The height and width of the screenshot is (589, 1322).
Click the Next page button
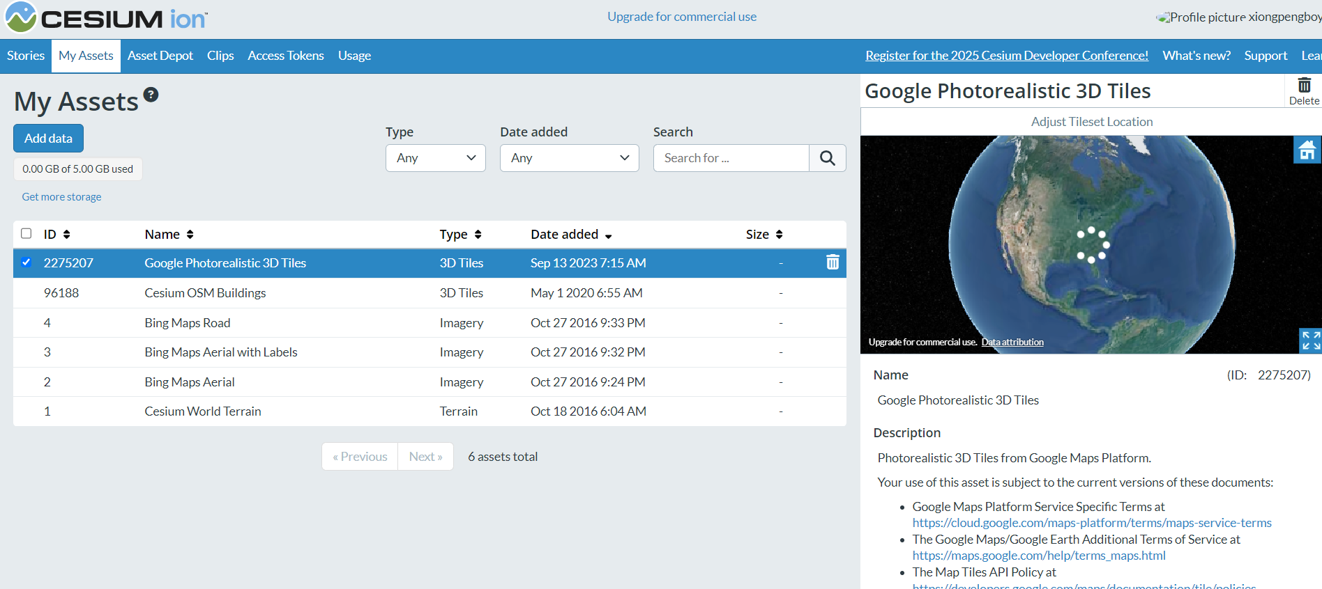coord(425,457)
